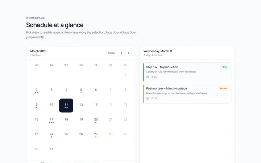261x163 pixels.
Task: Pick Sunday March 15
Action: pyautogui.click(x=125, y=105)
